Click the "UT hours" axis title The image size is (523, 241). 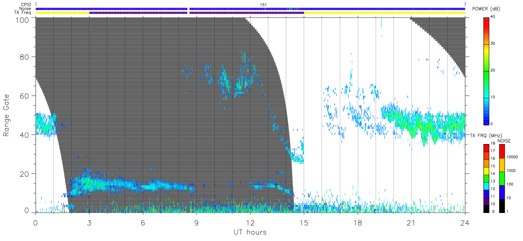click(250, 232)
